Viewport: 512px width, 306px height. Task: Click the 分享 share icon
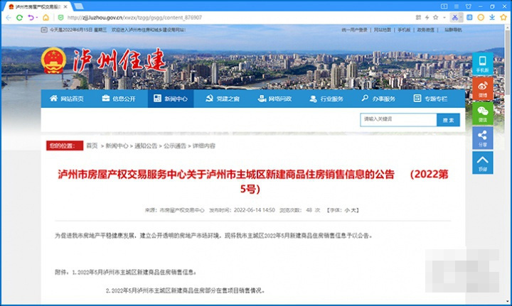pos(483,138)
